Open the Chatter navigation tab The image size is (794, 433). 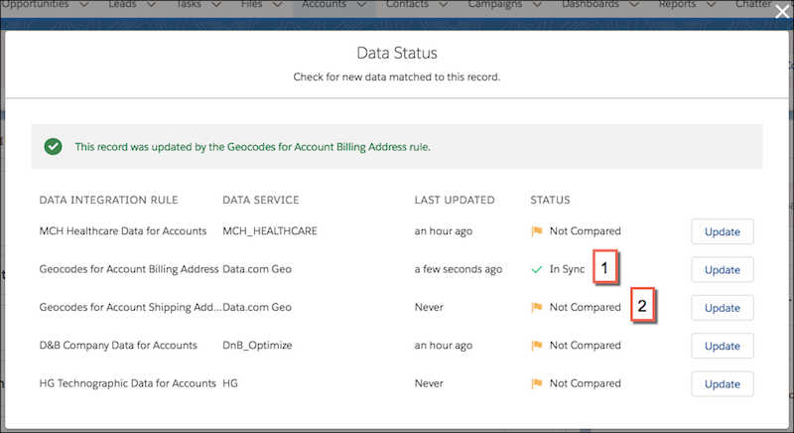pos(753,4)
